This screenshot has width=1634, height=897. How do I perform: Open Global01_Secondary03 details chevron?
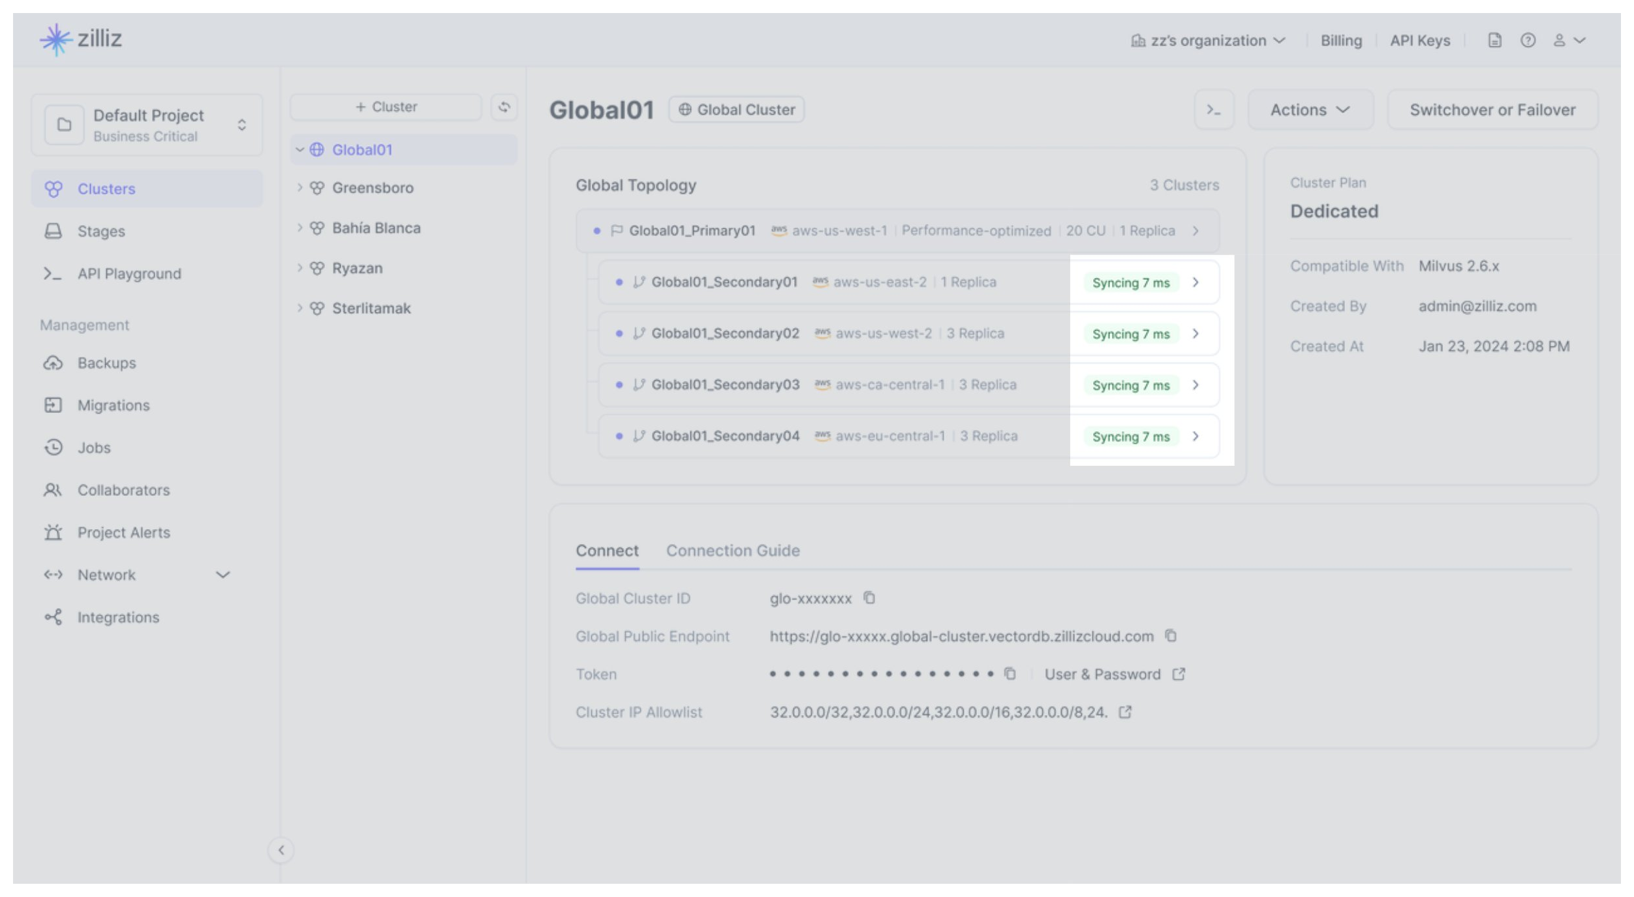1195,385
